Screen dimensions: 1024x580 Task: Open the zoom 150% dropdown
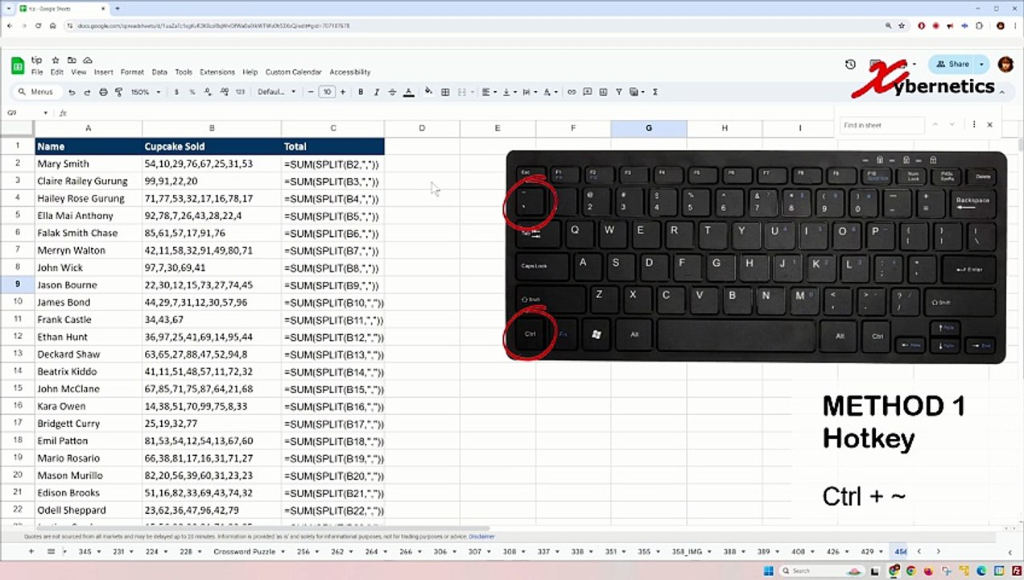click(146, 93)
